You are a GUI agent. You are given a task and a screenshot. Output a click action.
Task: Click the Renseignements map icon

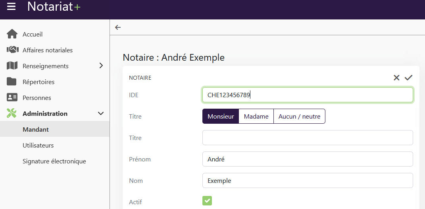tap(12, 66)
